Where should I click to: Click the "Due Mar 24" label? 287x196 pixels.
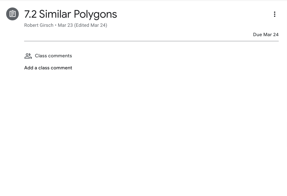pos(266,35)
